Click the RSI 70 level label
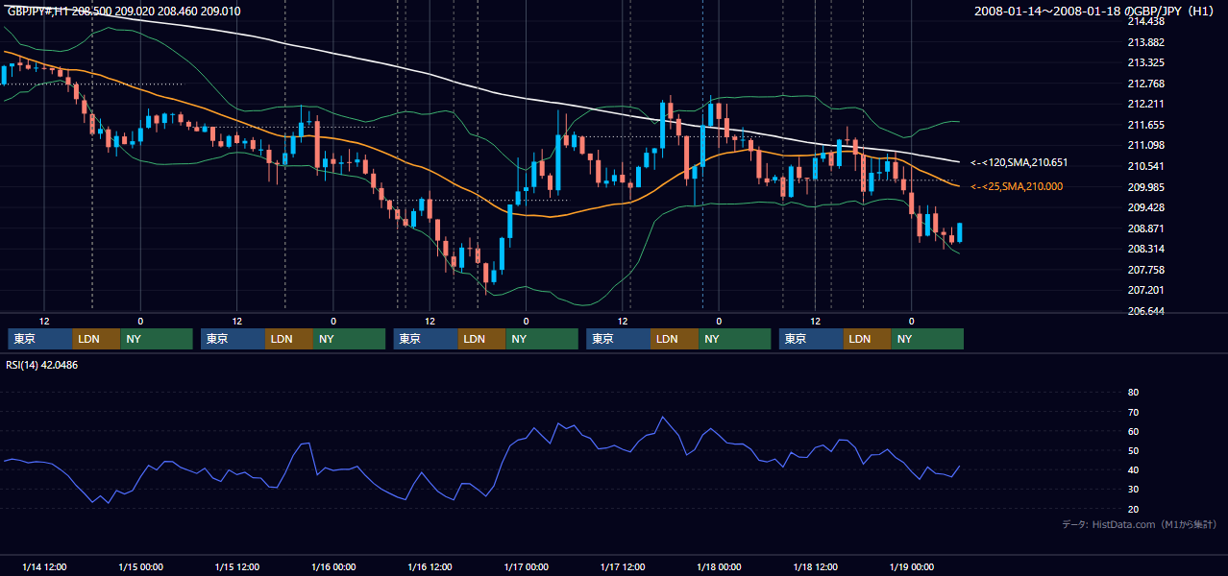Viewport: 1228px width, 576px height. pyautogui.click(x=1133, y=412)
